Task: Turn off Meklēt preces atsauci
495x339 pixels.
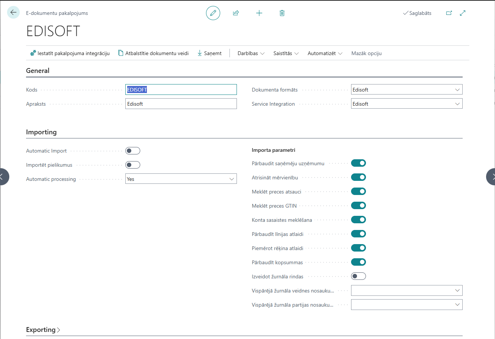Action: tap(359, 191)
